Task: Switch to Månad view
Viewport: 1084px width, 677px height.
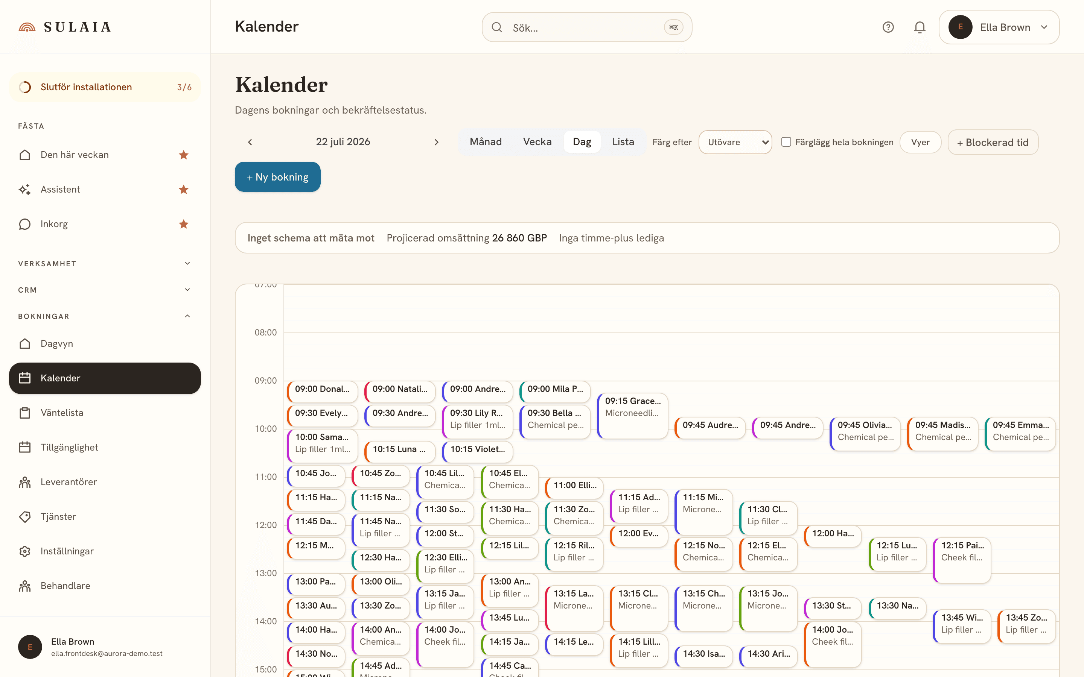Action: click(486, 142)
